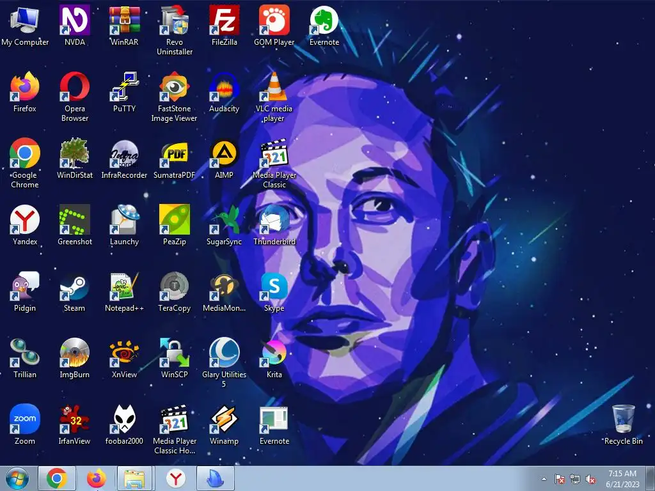
Task: Click the VLC media player cone icon
Action: [274, 86]
